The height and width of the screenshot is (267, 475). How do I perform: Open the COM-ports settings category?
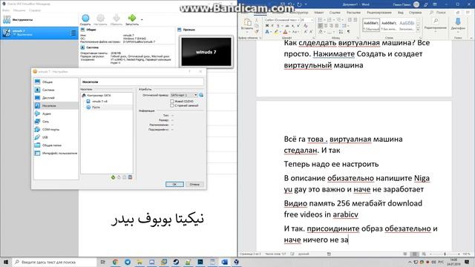tap(56, 129)
